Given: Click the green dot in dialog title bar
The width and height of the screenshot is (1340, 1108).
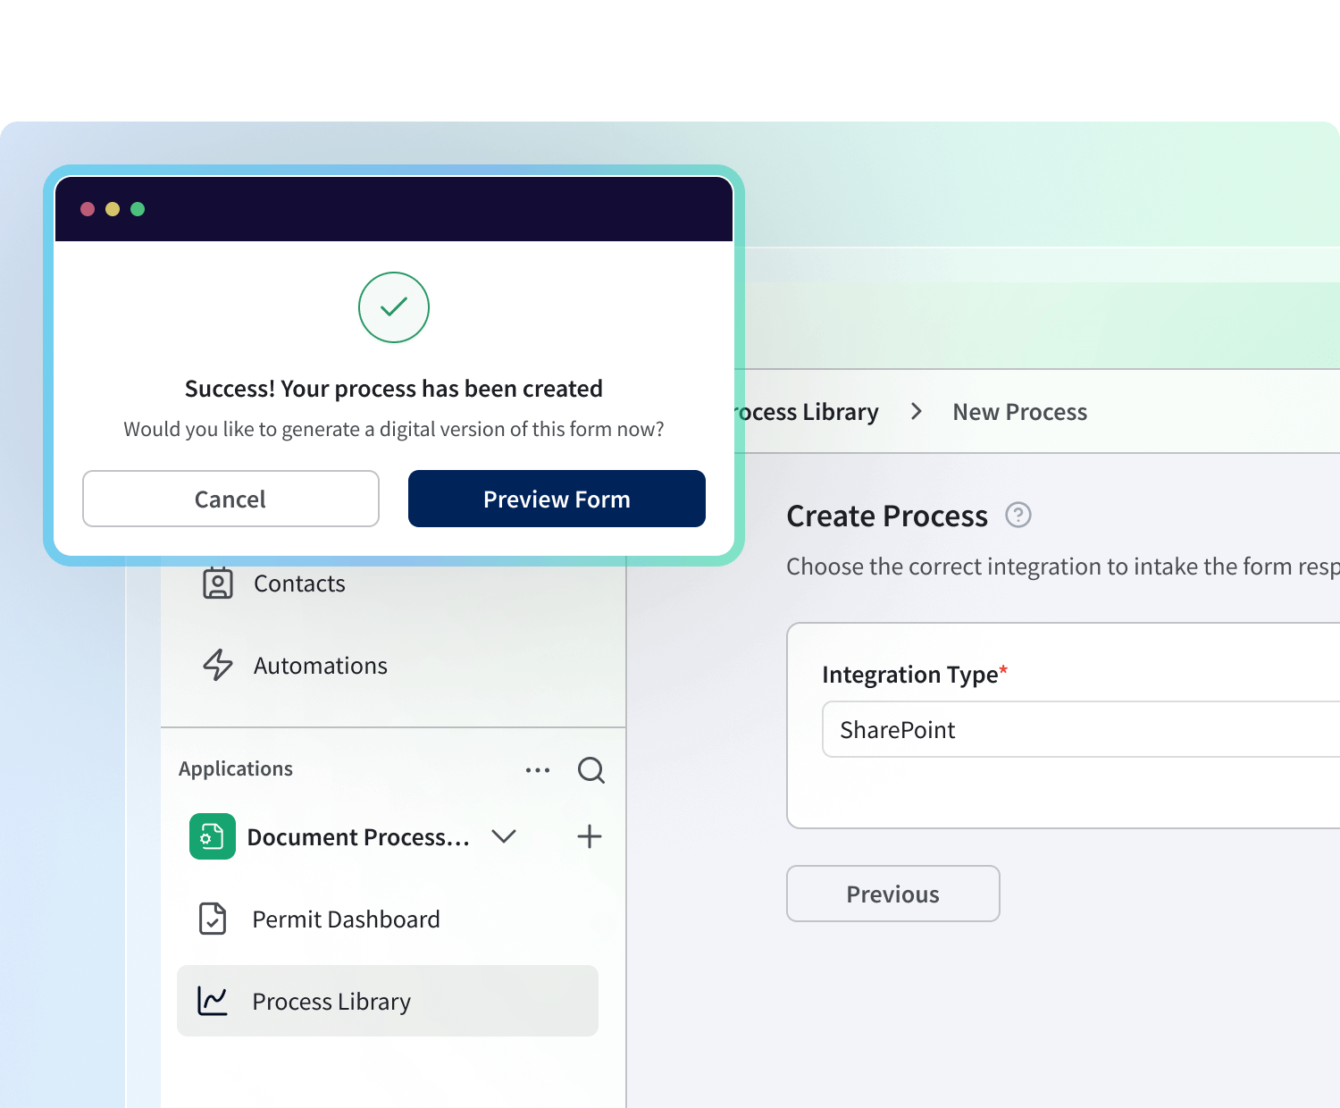Looking at the screenshot, I should pyautogui.click(x=138, y=209).
